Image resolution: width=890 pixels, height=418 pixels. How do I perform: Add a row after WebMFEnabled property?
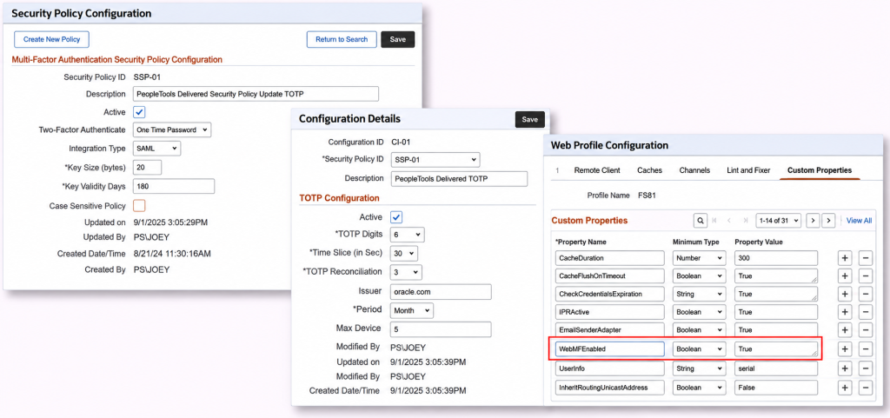[845, 349]
